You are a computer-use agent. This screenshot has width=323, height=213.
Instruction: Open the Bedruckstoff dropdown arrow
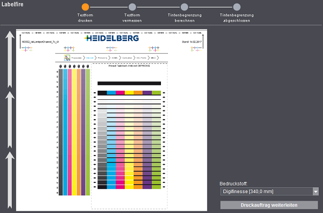315,192
